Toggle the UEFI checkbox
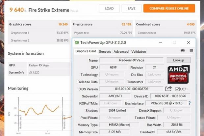Screen dimensions: 204x136 (x=178, y=89)
